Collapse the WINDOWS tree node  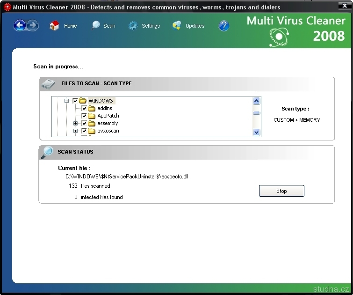click(67, 101)
